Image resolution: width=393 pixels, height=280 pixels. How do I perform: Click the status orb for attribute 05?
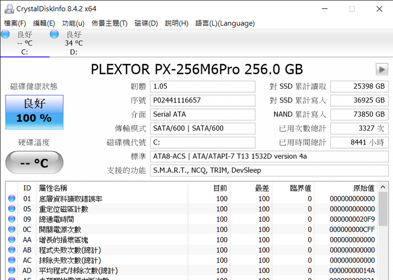pyautogui.click(x=11, y=209)
